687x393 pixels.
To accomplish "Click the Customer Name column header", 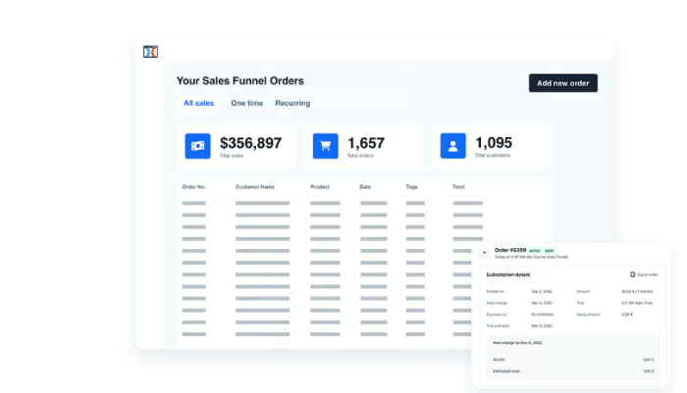I will (254, 187).
